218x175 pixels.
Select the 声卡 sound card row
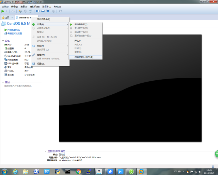coord(18,67)
